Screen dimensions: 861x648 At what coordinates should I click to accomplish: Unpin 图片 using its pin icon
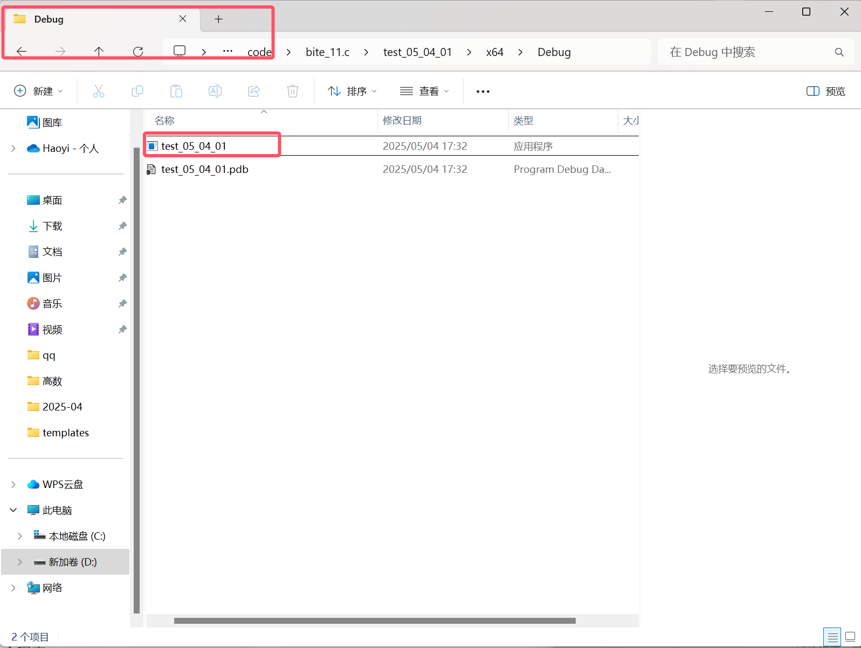tap(122, 278)
